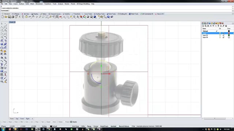Screen dimensions: 234x131
Task: Open the Transform menu
Action: [x=48, y=4]
